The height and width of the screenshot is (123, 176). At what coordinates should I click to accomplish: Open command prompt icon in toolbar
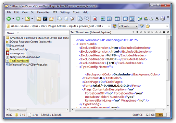[45, 19]
